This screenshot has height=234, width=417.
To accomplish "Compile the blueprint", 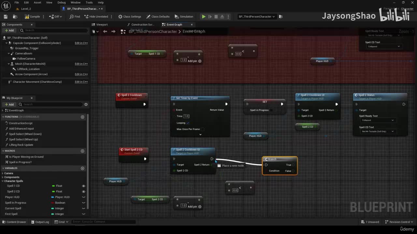I will (32, 17).
